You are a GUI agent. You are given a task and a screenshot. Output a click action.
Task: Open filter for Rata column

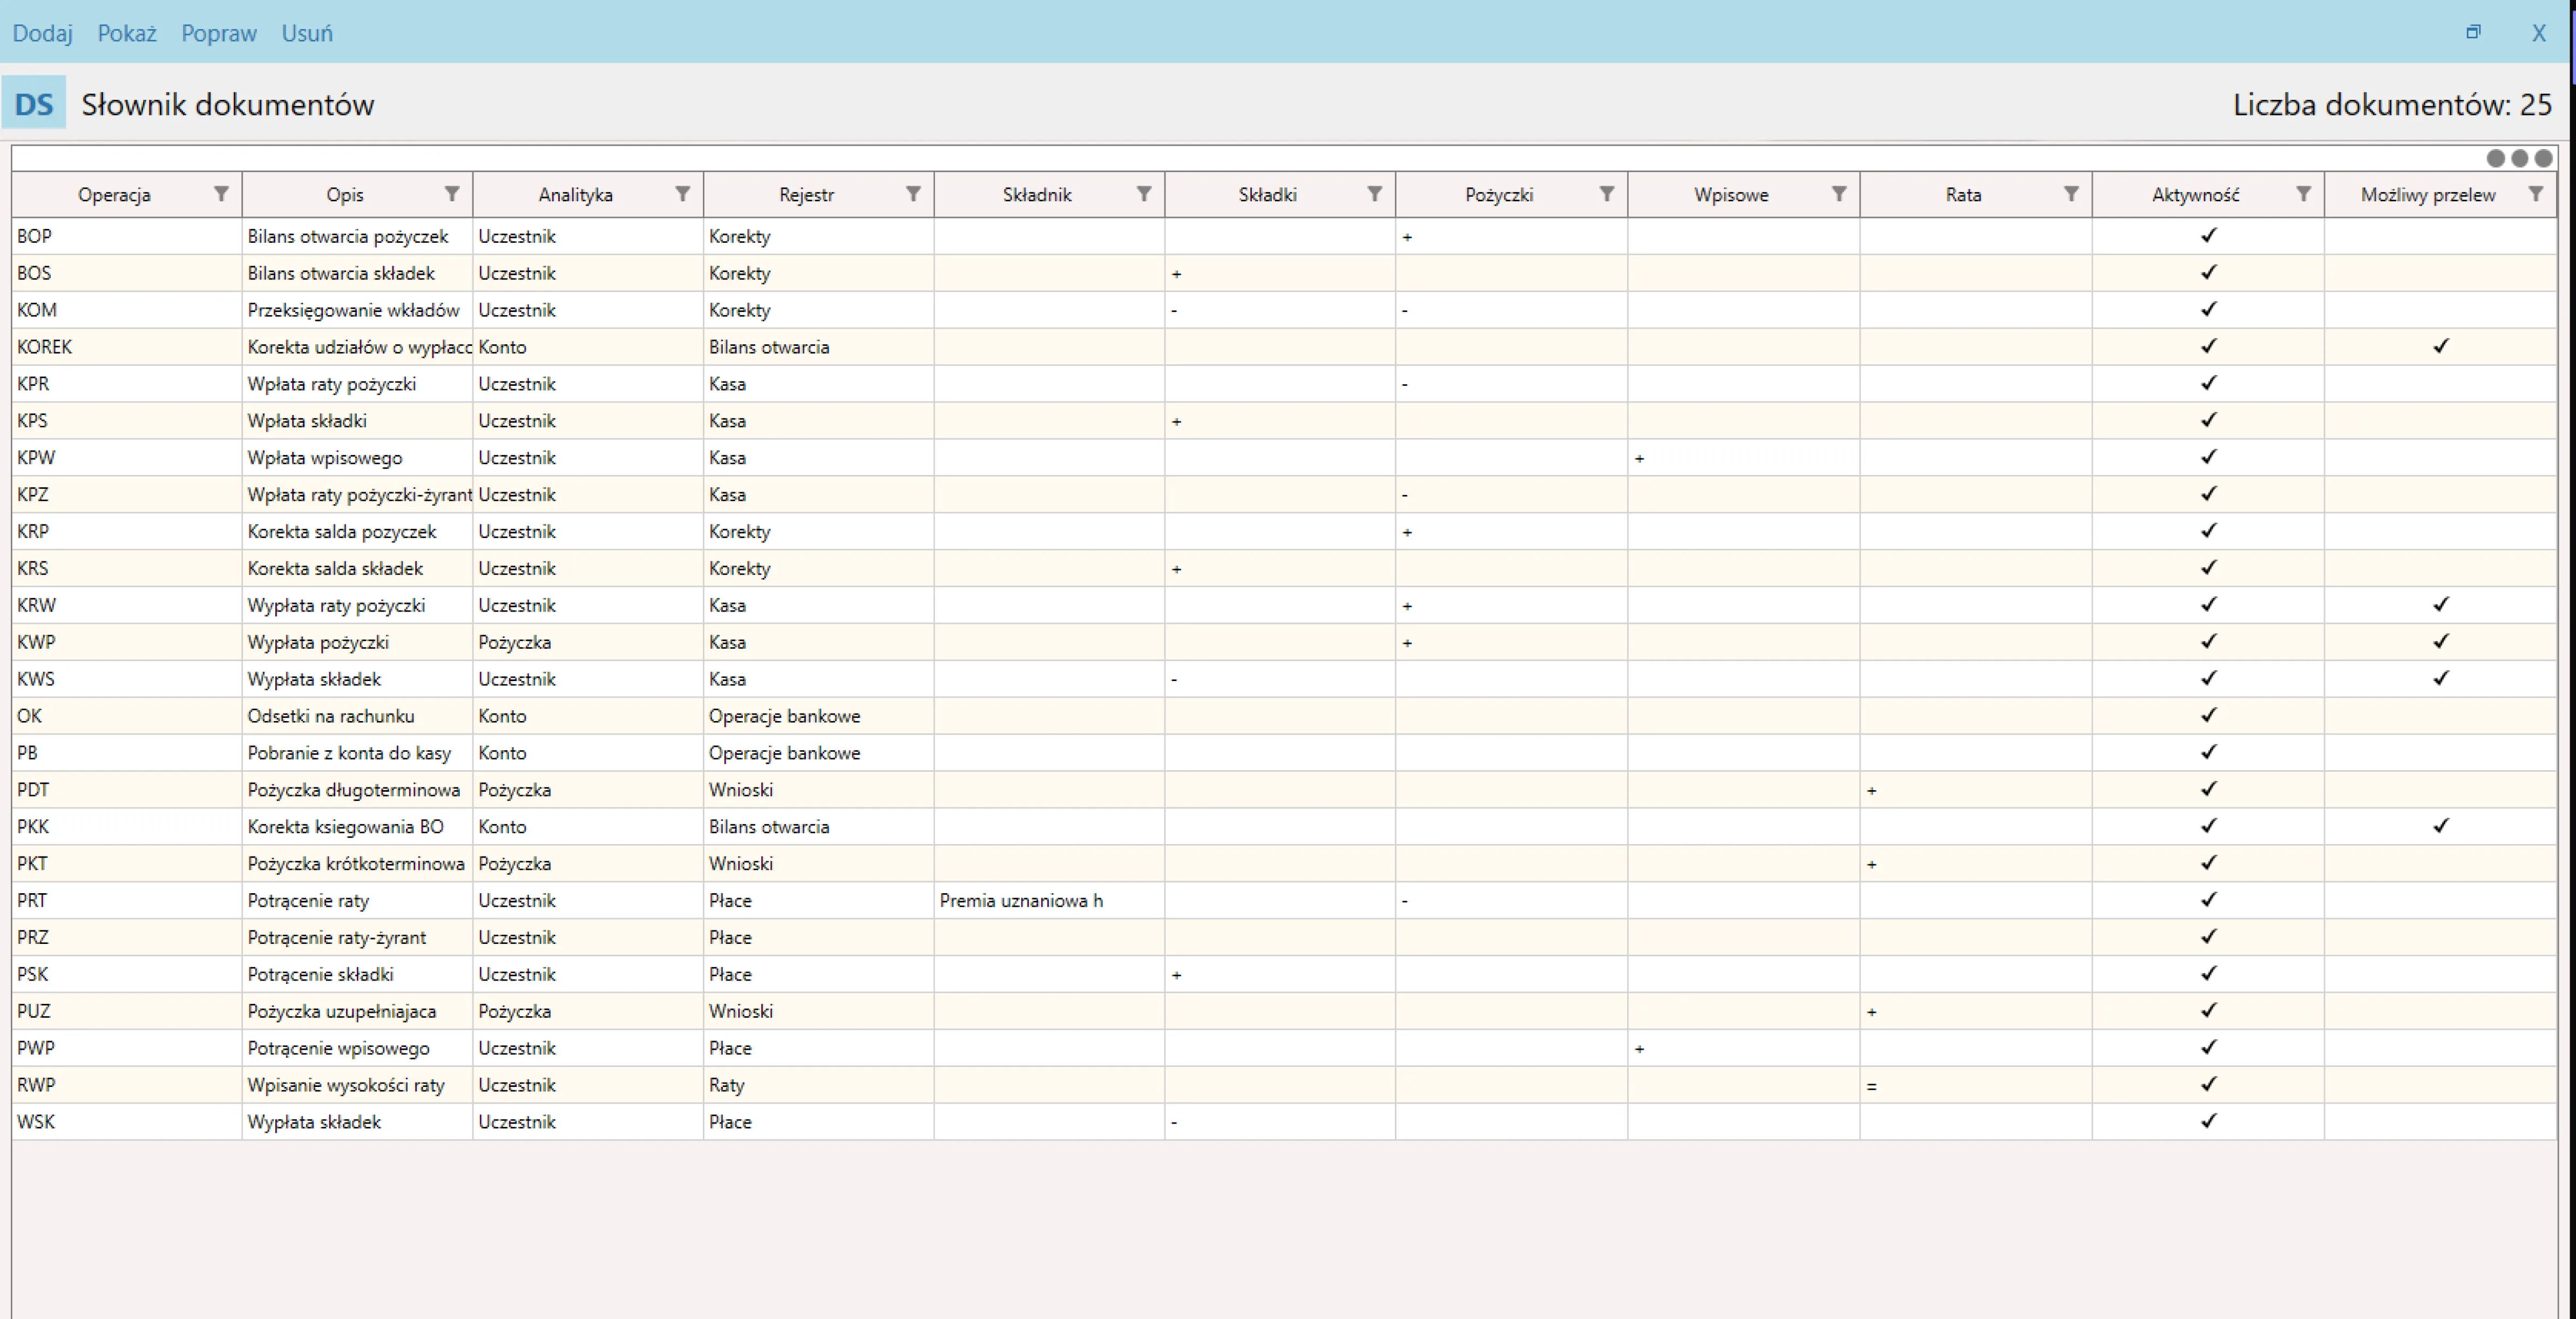[2070, 194]
